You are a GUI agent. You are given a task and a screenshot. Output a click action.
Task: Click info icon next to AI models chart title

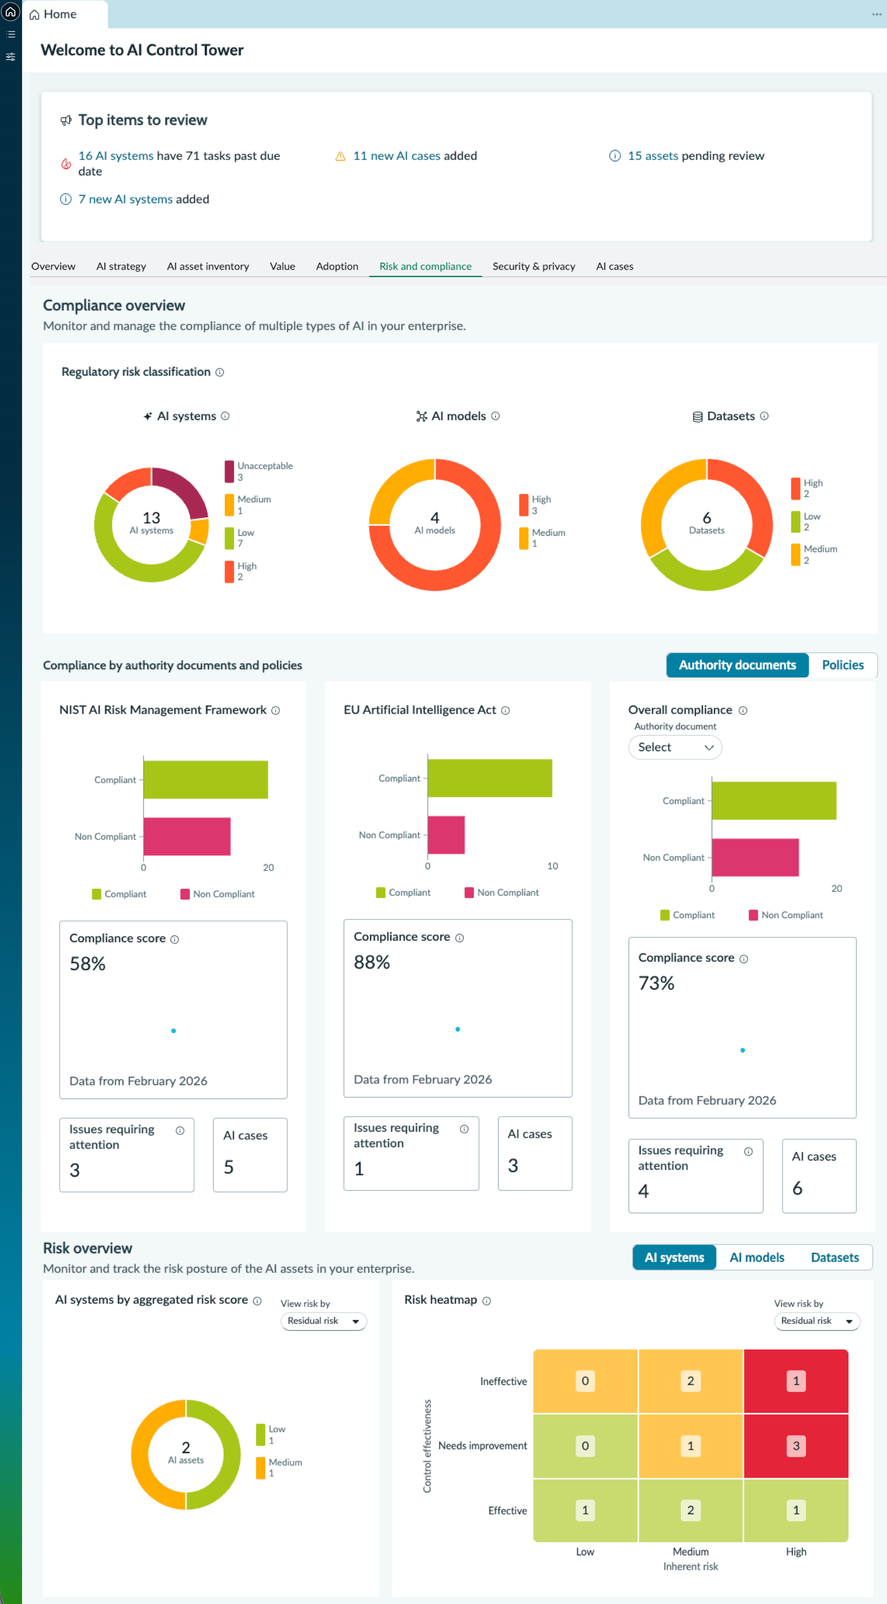tap(496, 416)
